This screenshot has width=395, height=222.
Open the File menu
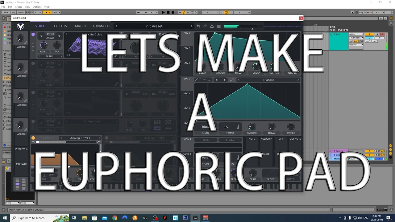3,7
